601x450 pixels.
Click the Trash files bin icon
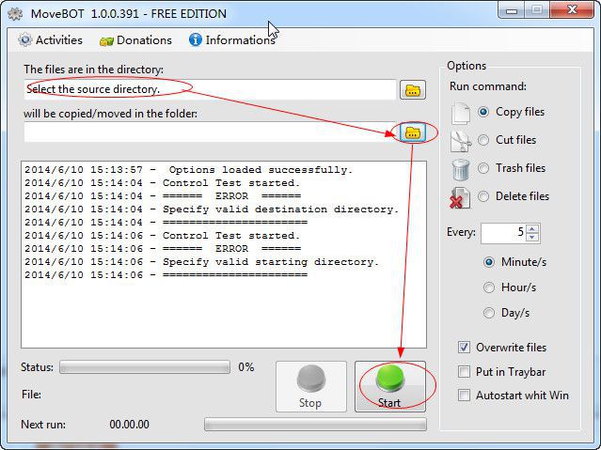460,170
